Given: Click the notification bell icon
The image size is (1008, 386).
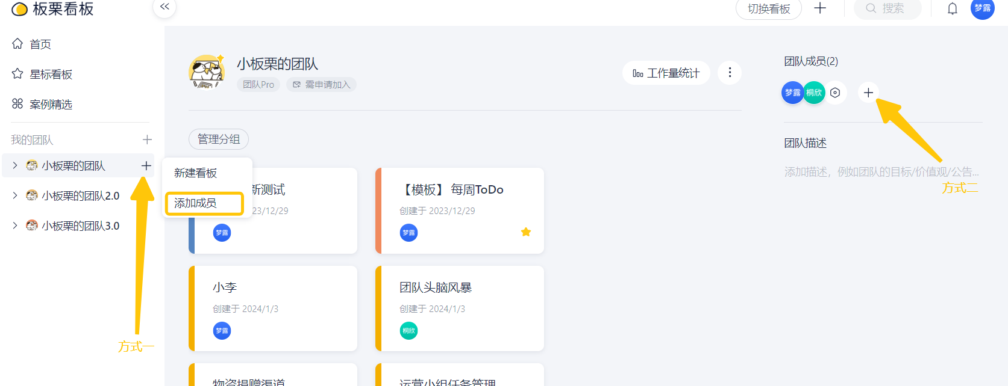Looking at the screenshot, I should [952, 8].
